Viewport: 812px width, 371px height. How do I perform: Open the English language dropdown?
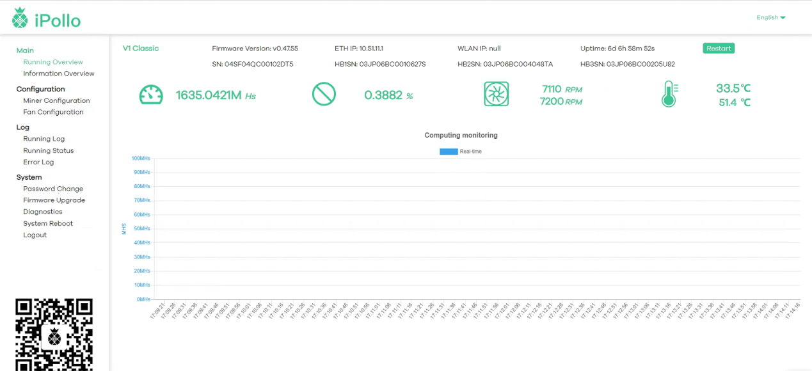click(770, 18)
